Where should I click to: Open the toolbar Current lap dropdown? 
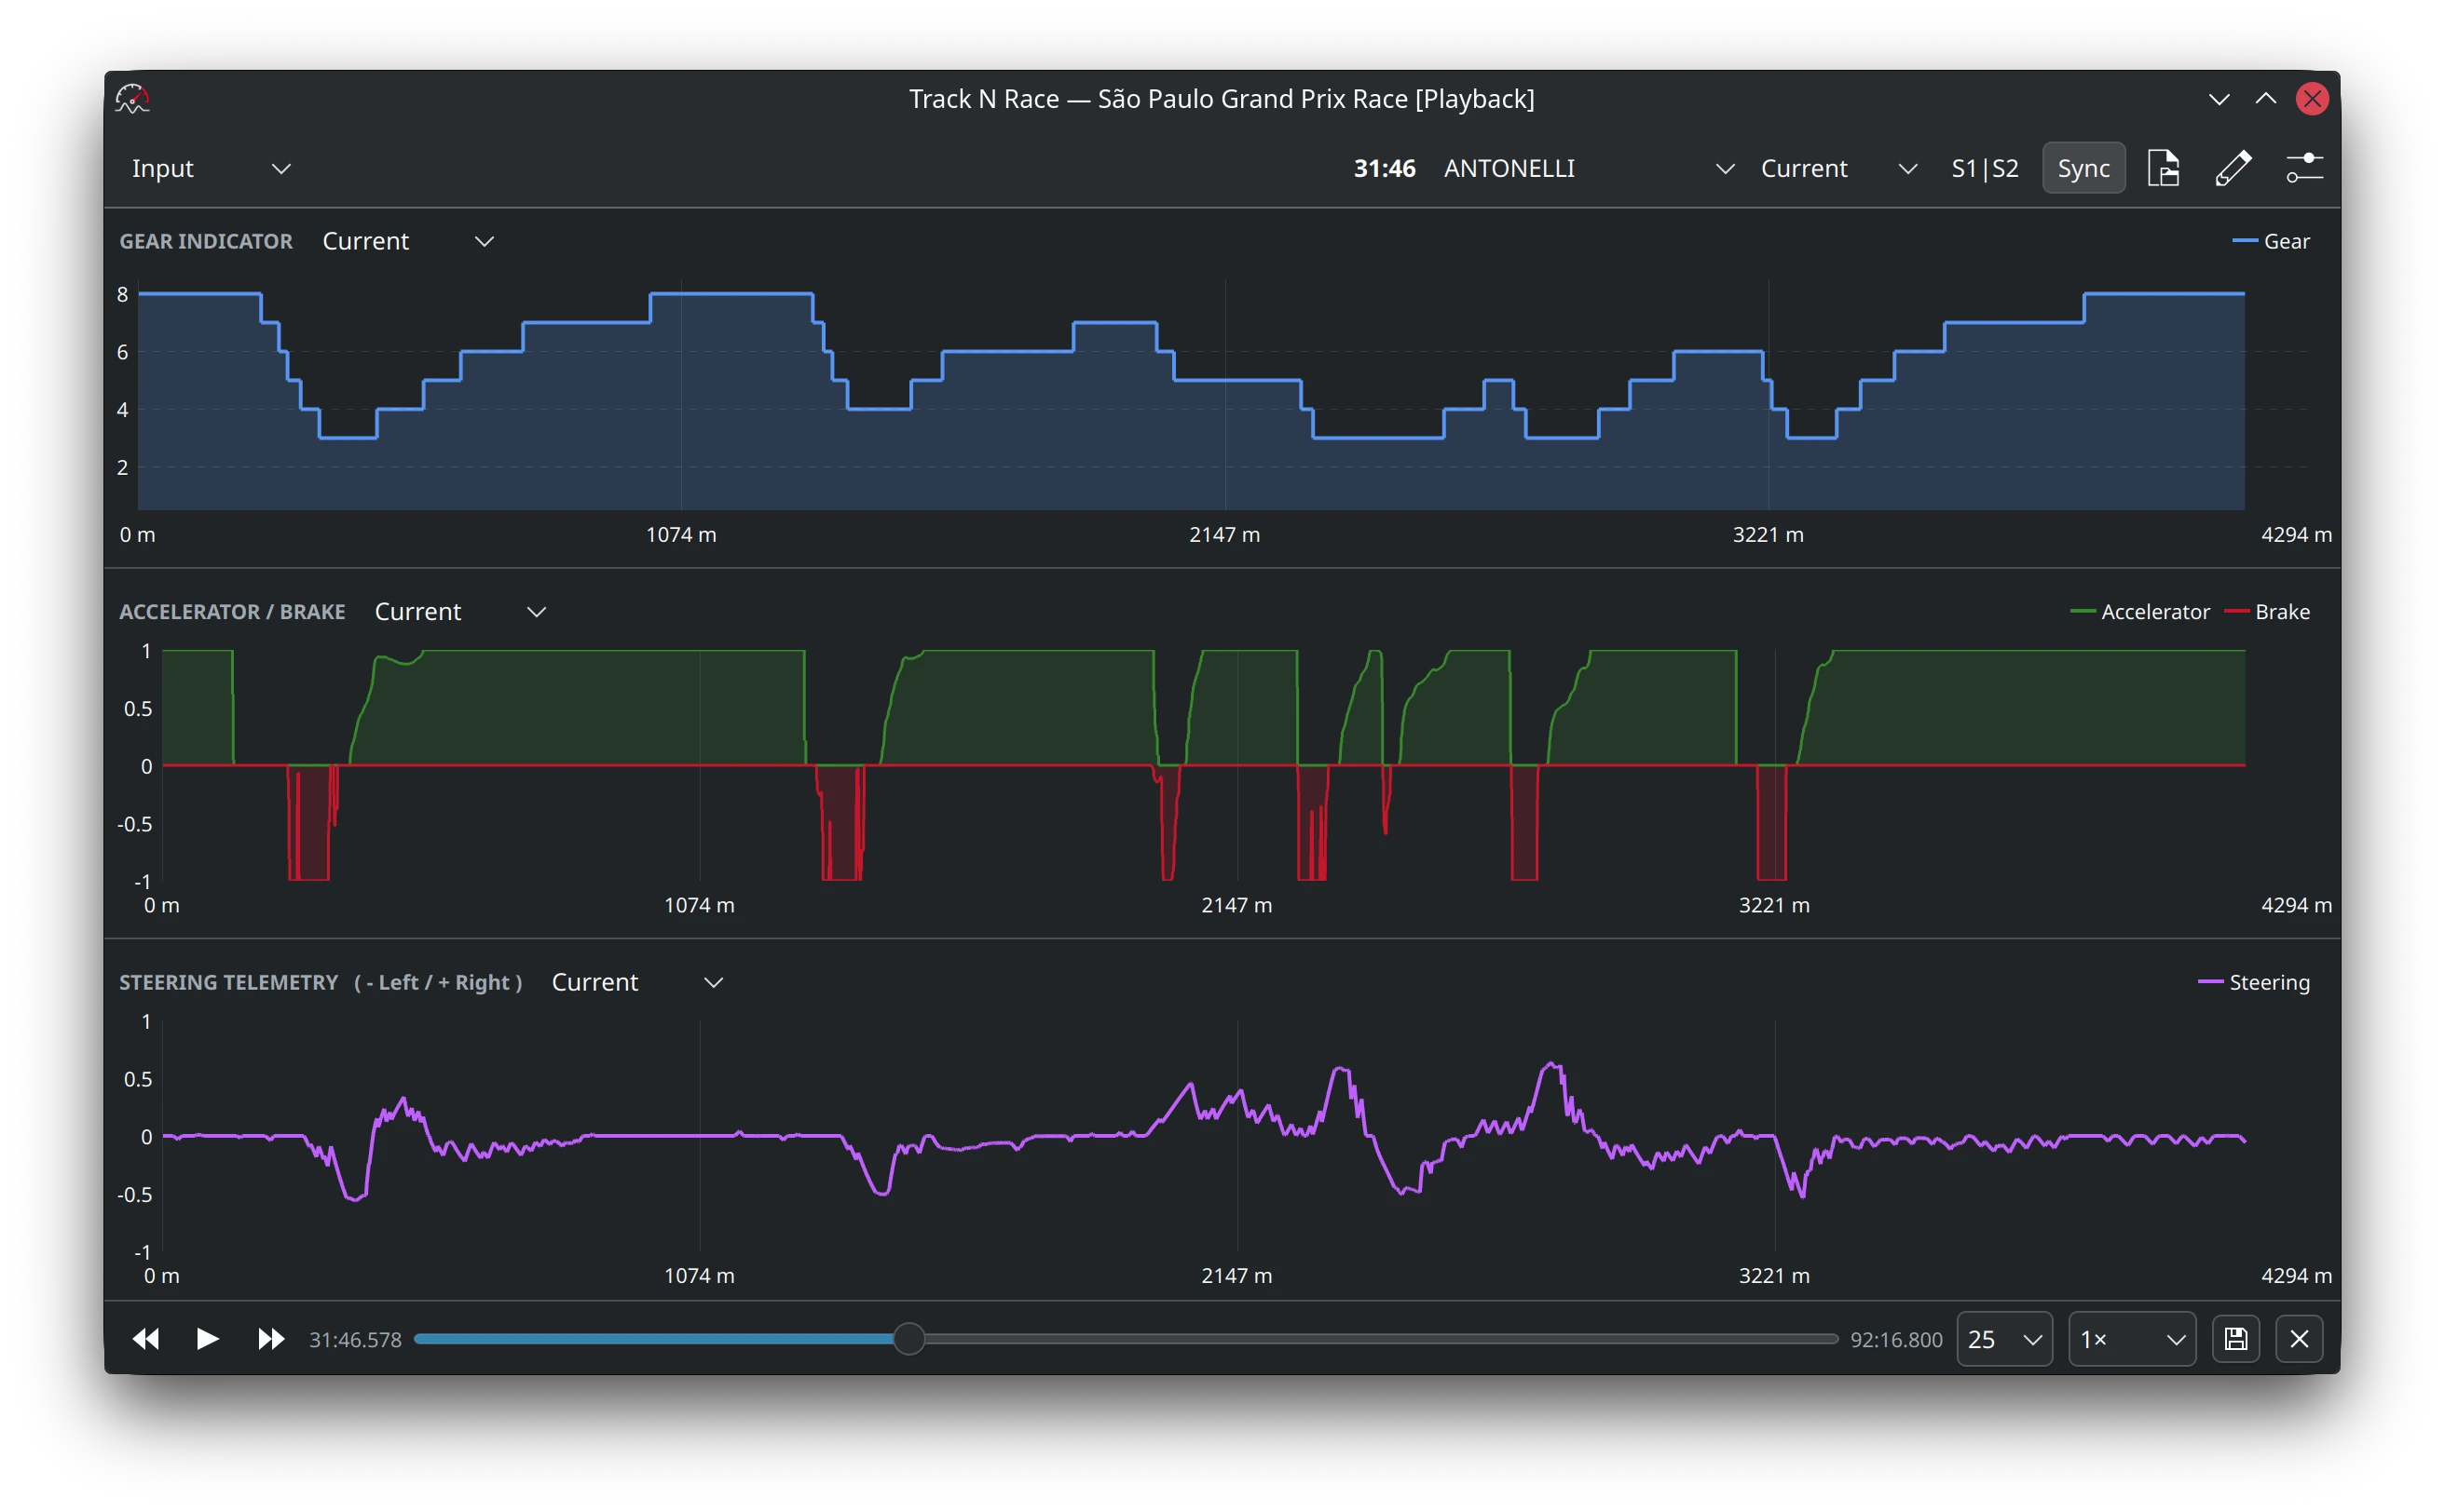1837,168
